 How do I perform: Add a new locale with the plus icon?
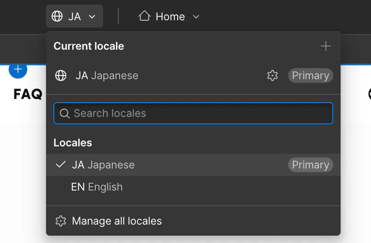tap(326, 46)
